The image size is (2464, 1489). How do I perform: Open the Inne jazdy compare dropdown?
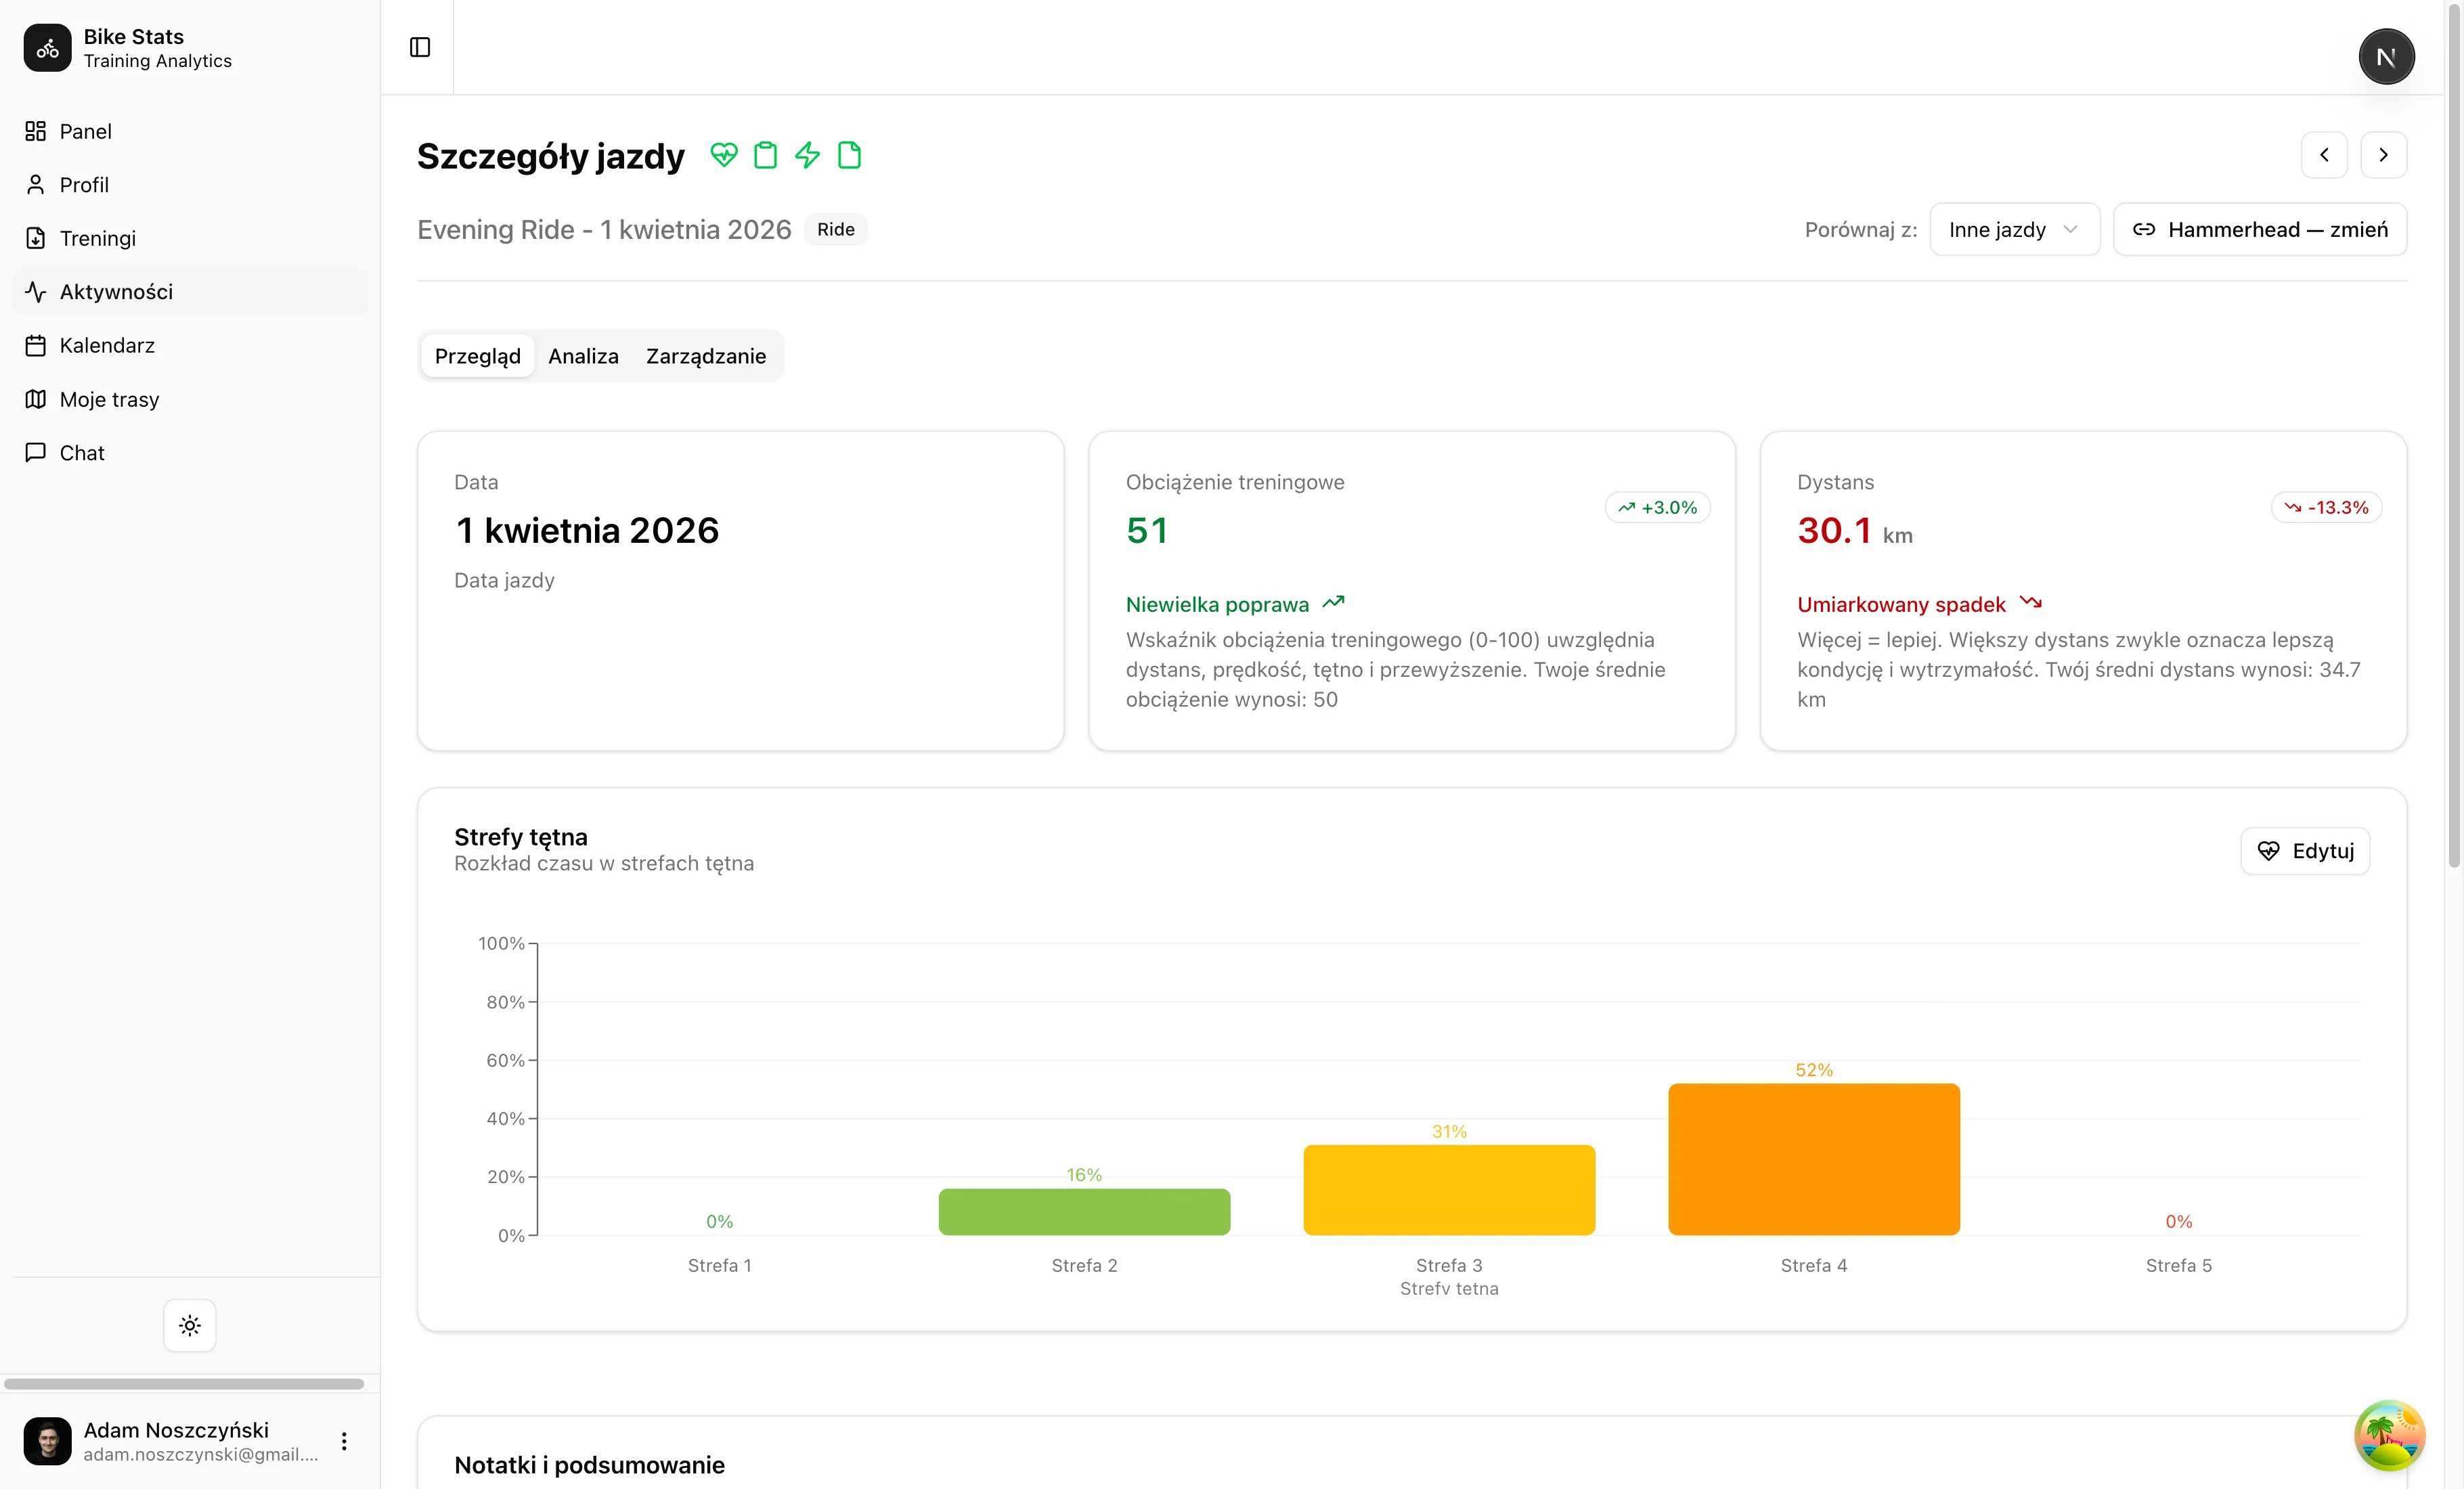[x=2014, y=230]
